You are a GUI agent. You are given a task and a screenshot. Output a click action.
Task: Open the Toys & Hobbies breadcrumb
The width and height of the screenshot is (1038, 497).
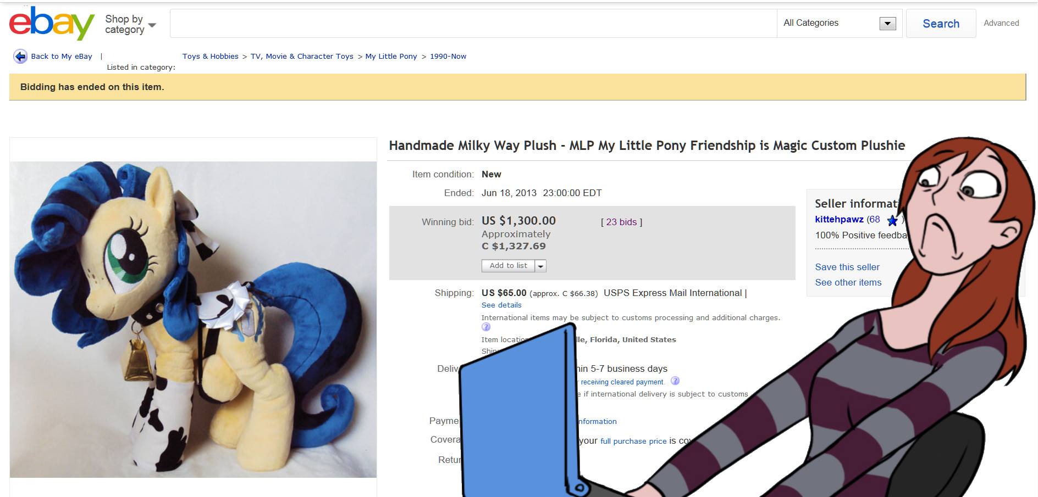pyautogui.click(x=211, y=57)
